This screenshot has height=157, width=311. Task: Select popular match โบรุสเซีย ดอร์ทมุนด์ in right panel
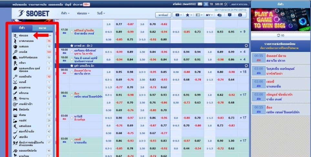point(281,71)
